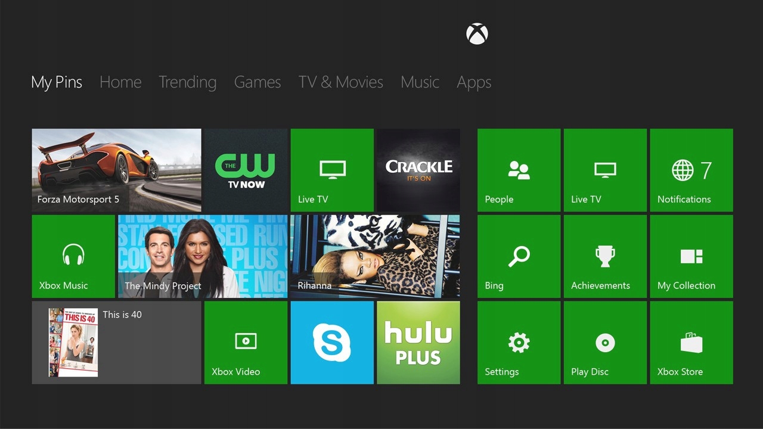Launch Skype
The width and height of the screenshot is (763, 429).
332,342
